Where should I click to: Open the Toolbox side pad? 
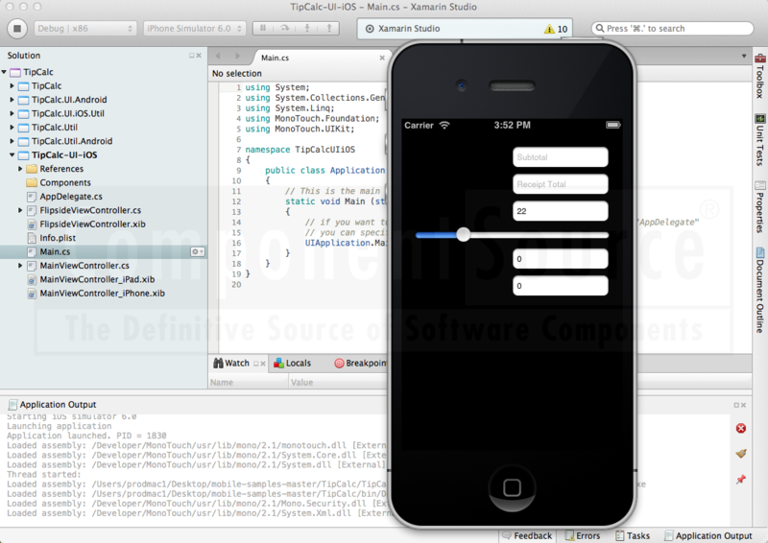759,77
